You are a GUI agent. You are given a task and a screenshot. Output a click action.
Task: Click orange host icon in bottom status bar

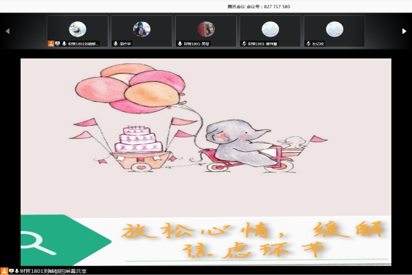[x=3, y=271]
